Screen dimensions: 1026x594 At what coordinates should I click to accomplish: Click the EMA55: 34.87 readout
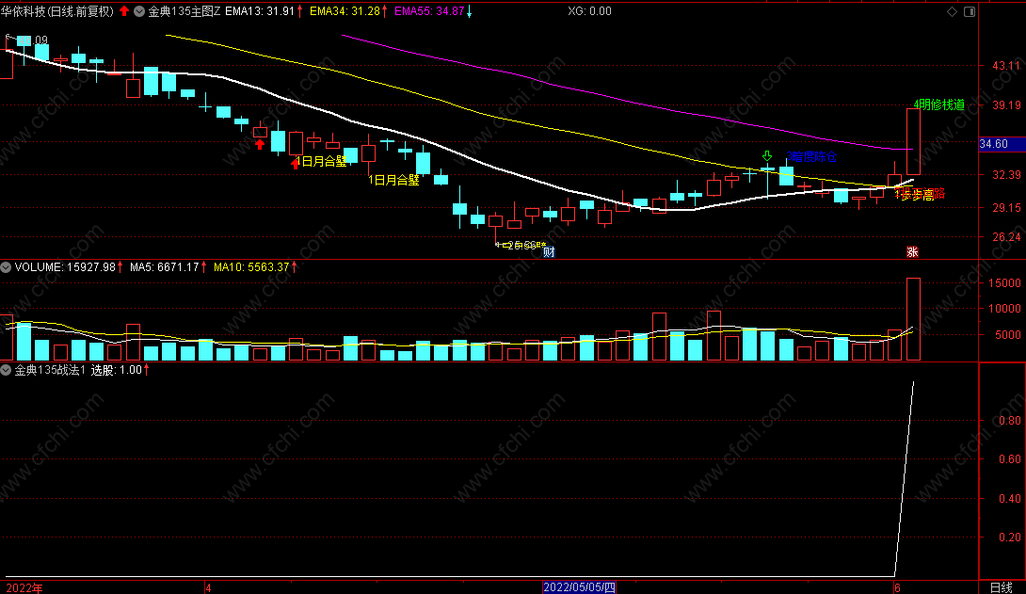click(429, 11)
